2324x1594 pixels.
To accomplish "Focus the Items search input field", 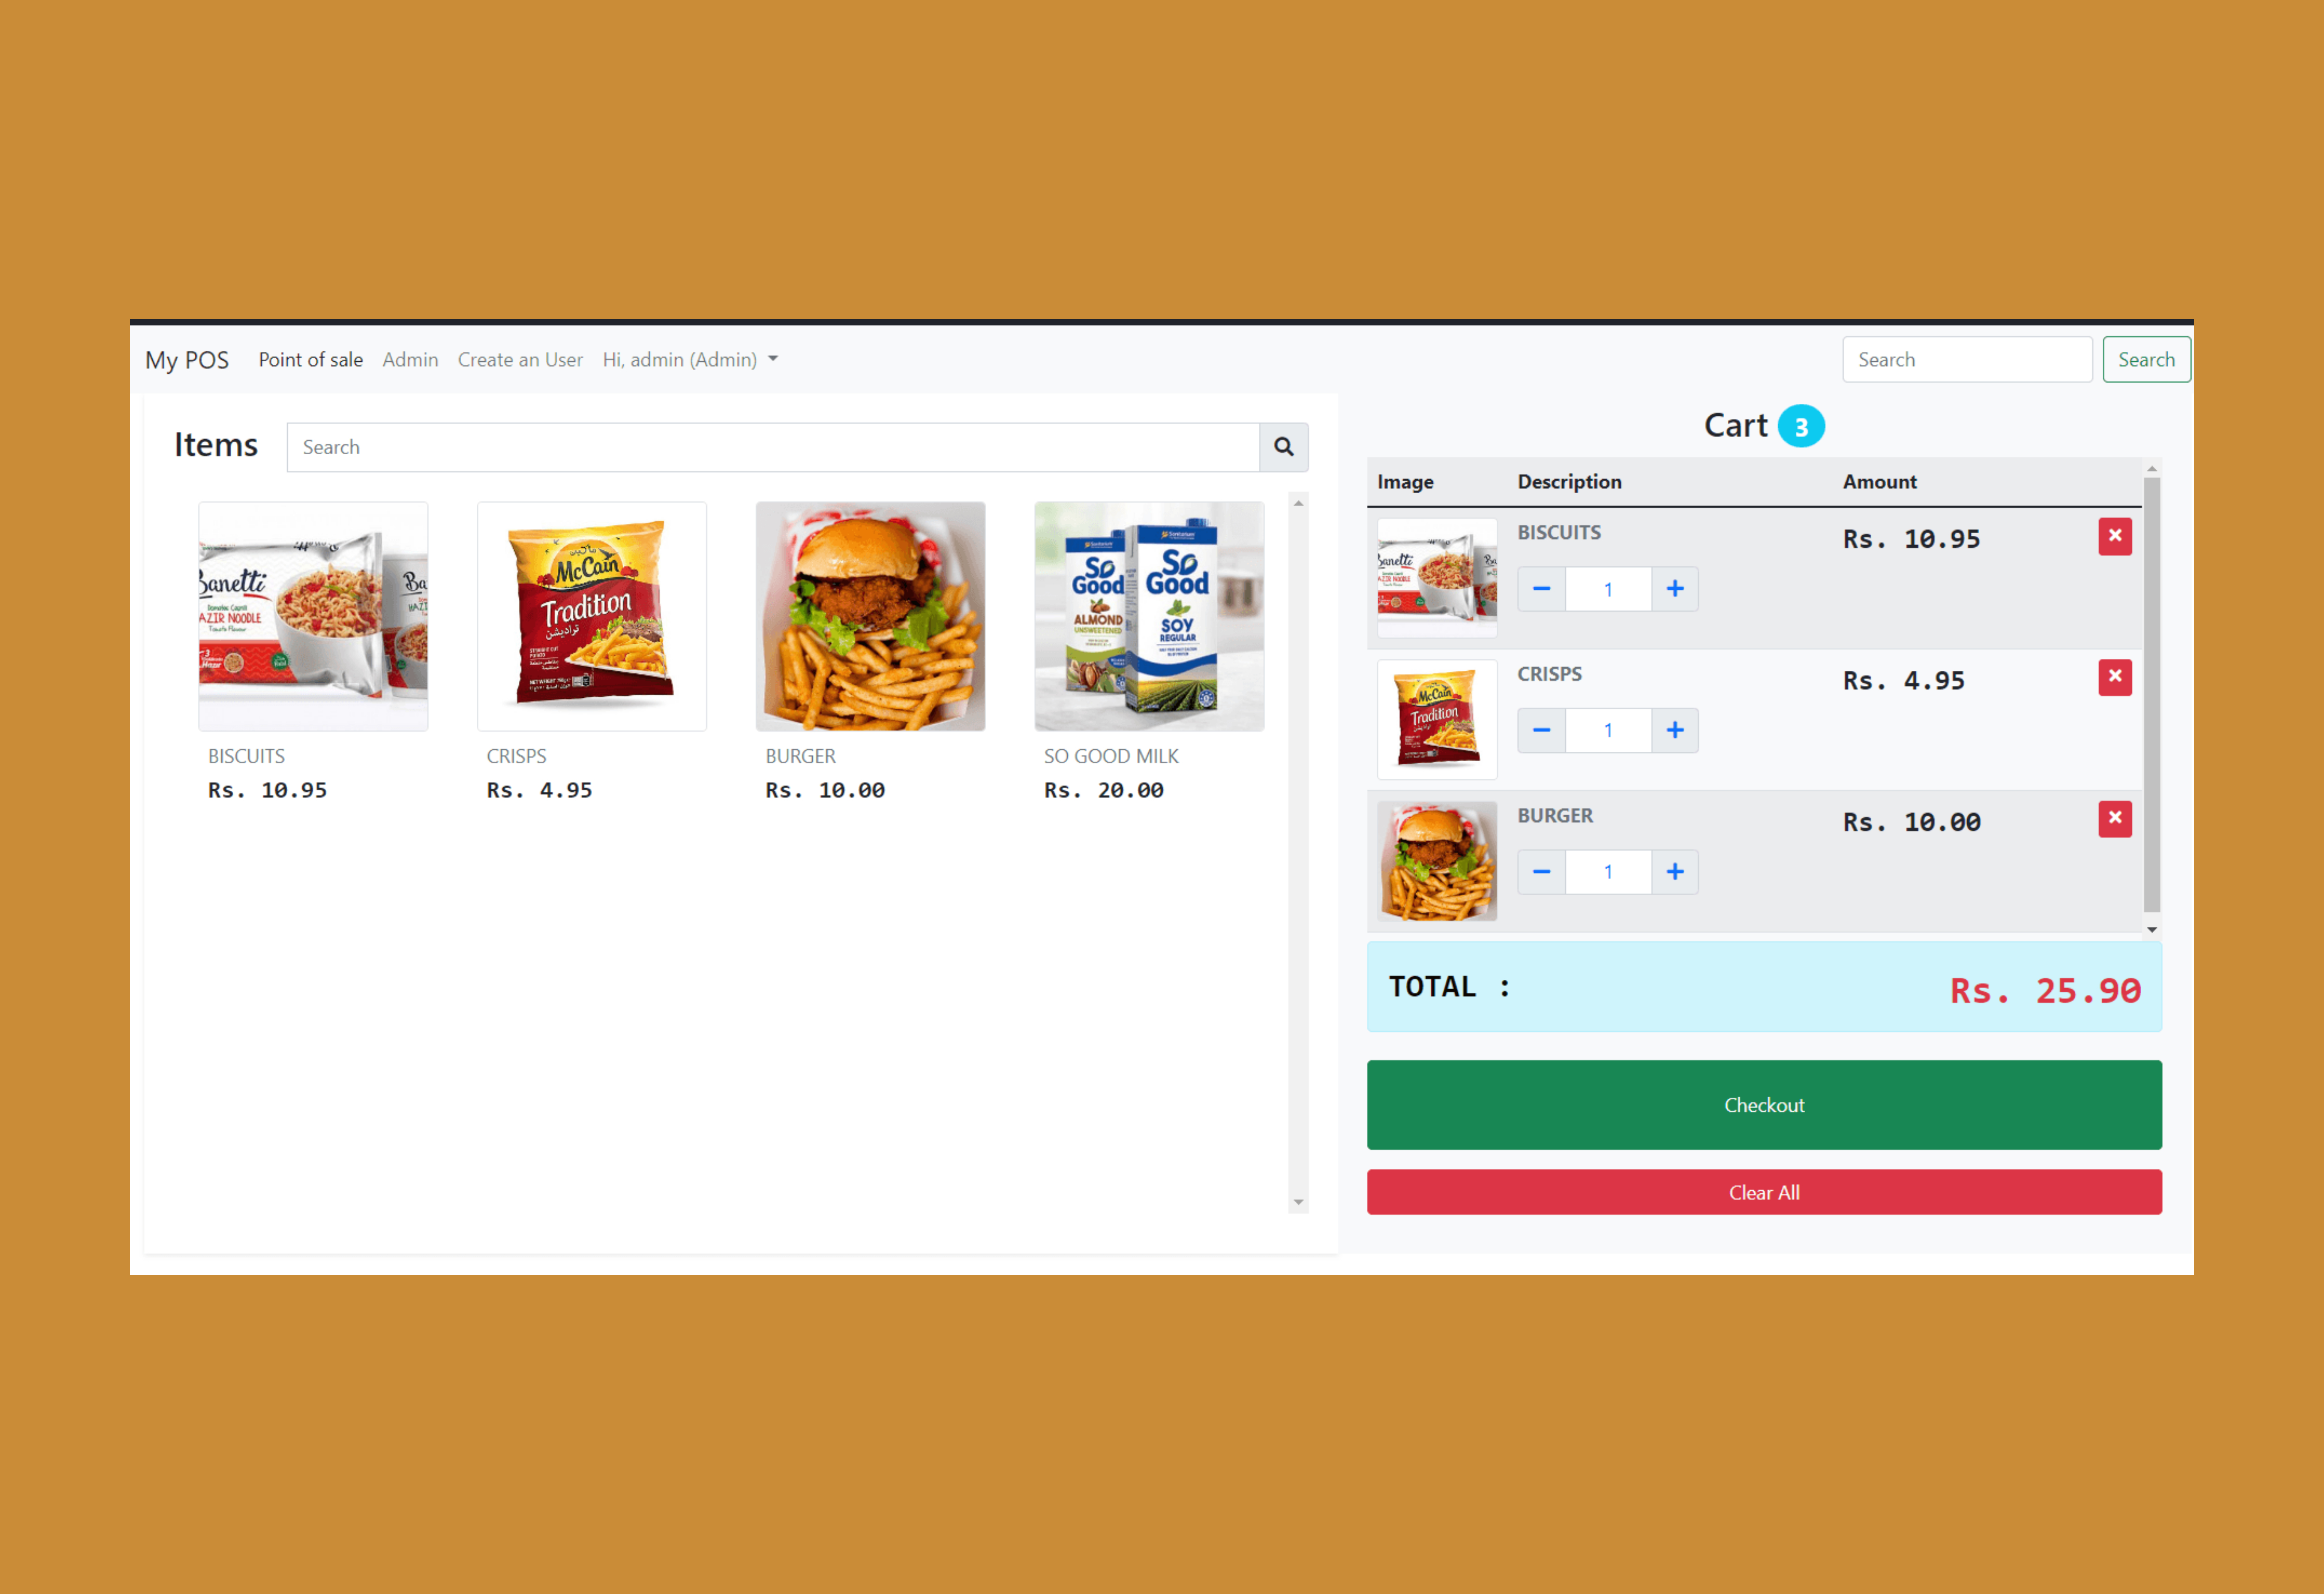I will (x=772, y=447).
